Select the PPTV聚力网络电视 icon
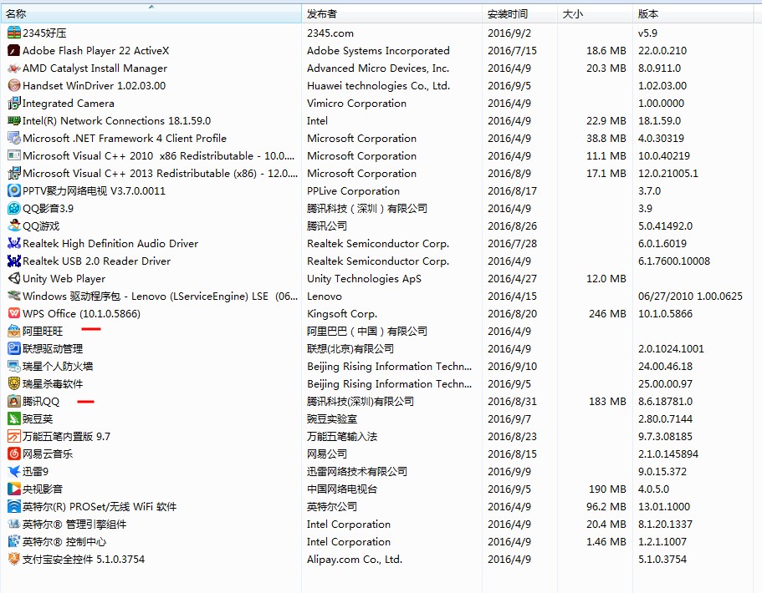 pos(14,190)
